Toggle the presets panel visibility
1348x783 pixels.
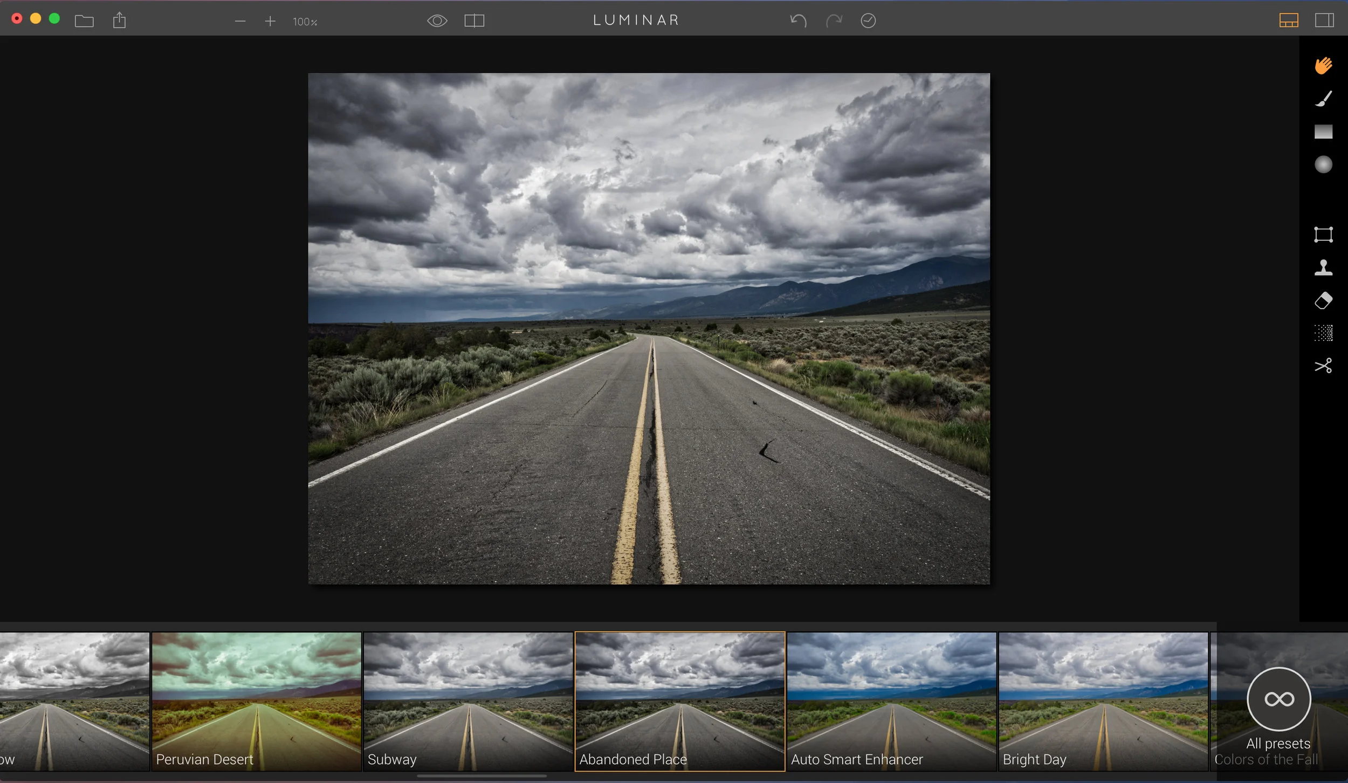tap(1289, 21)
